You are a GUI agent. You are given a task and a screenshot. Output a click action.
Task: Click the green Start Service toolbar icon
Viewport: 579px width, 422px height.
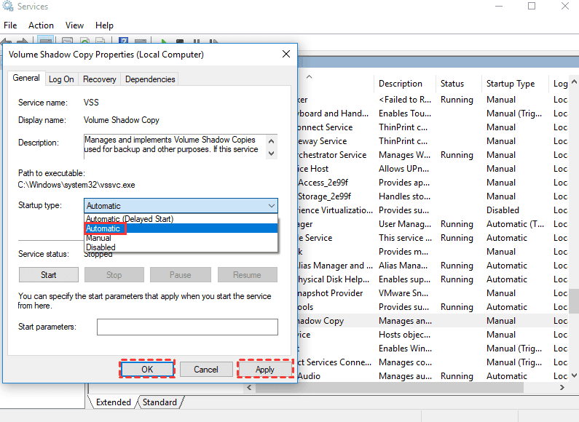pyautogui.click(x=165, y=43)
